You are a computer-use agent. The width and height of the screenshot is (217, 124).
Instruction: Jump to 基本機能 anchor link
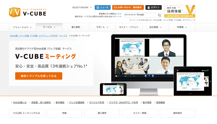coord(60,103)
